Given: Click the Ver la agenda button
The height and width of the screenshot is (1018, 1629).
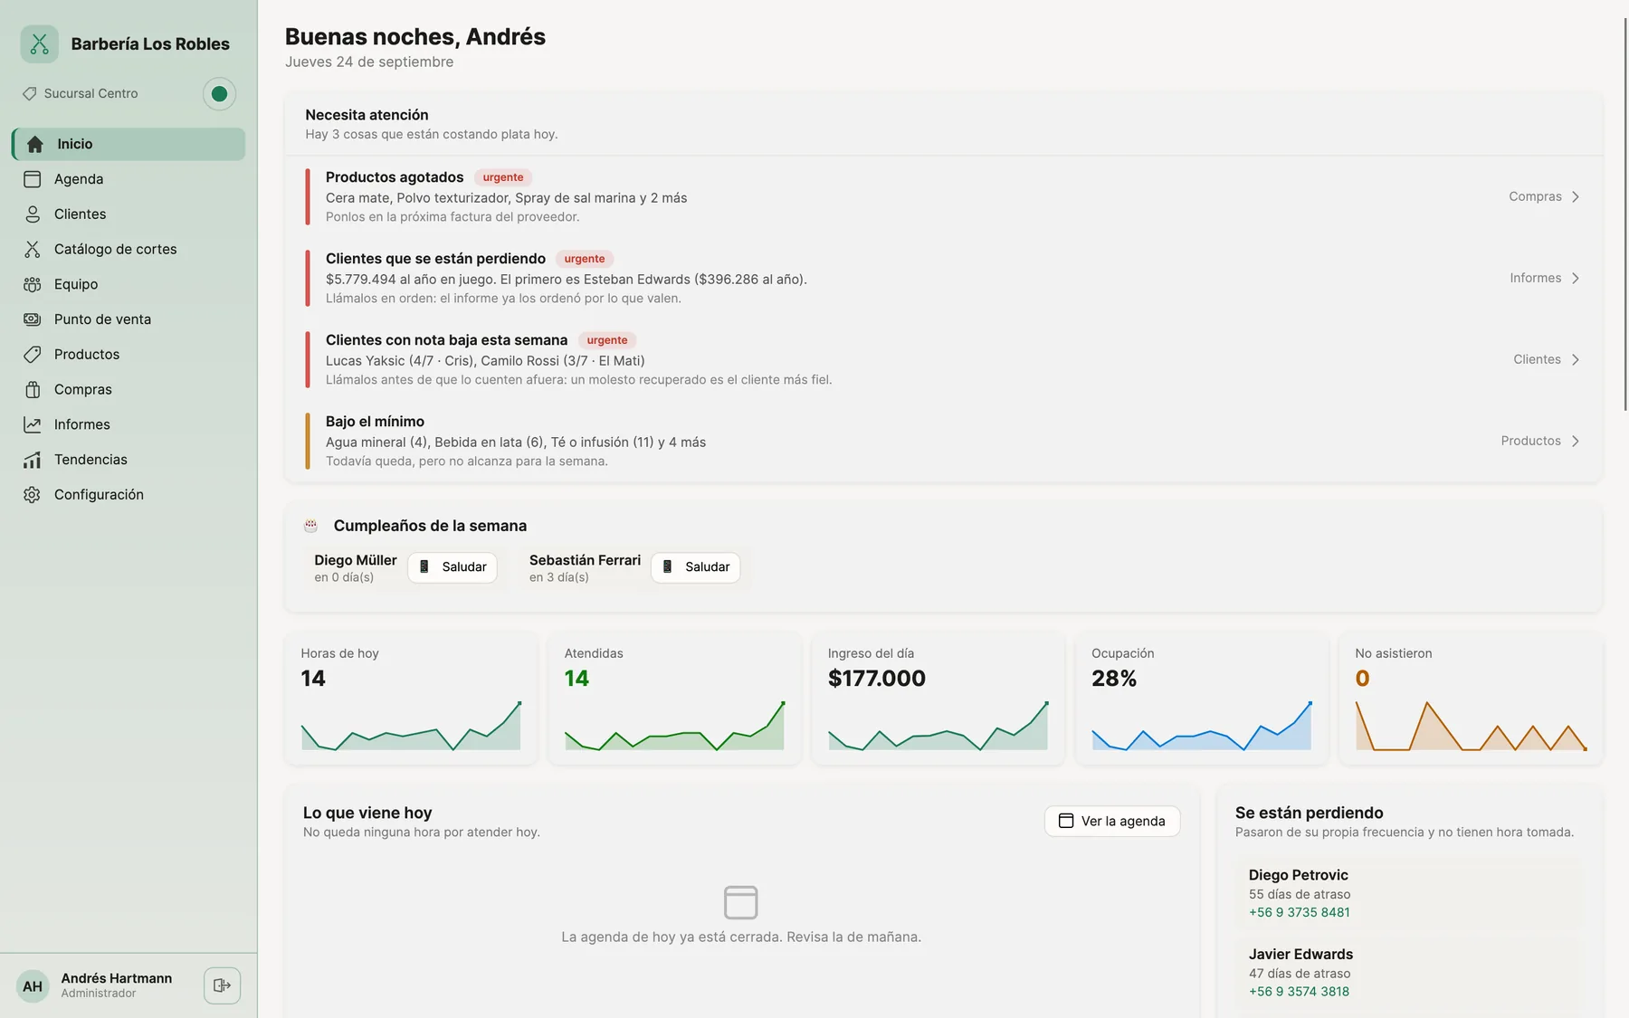Looking at the screenshot, I should pos(1112,821).
